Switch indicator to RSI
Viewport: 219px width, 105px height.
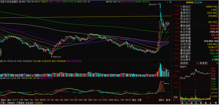tap(81, 100)
